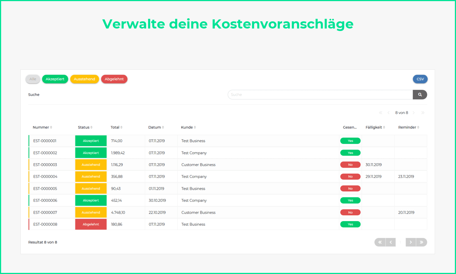Sort by Kunde column header
Image resolution: width=456 pixels, height=274 pixels.
click(x=187, y=127)
